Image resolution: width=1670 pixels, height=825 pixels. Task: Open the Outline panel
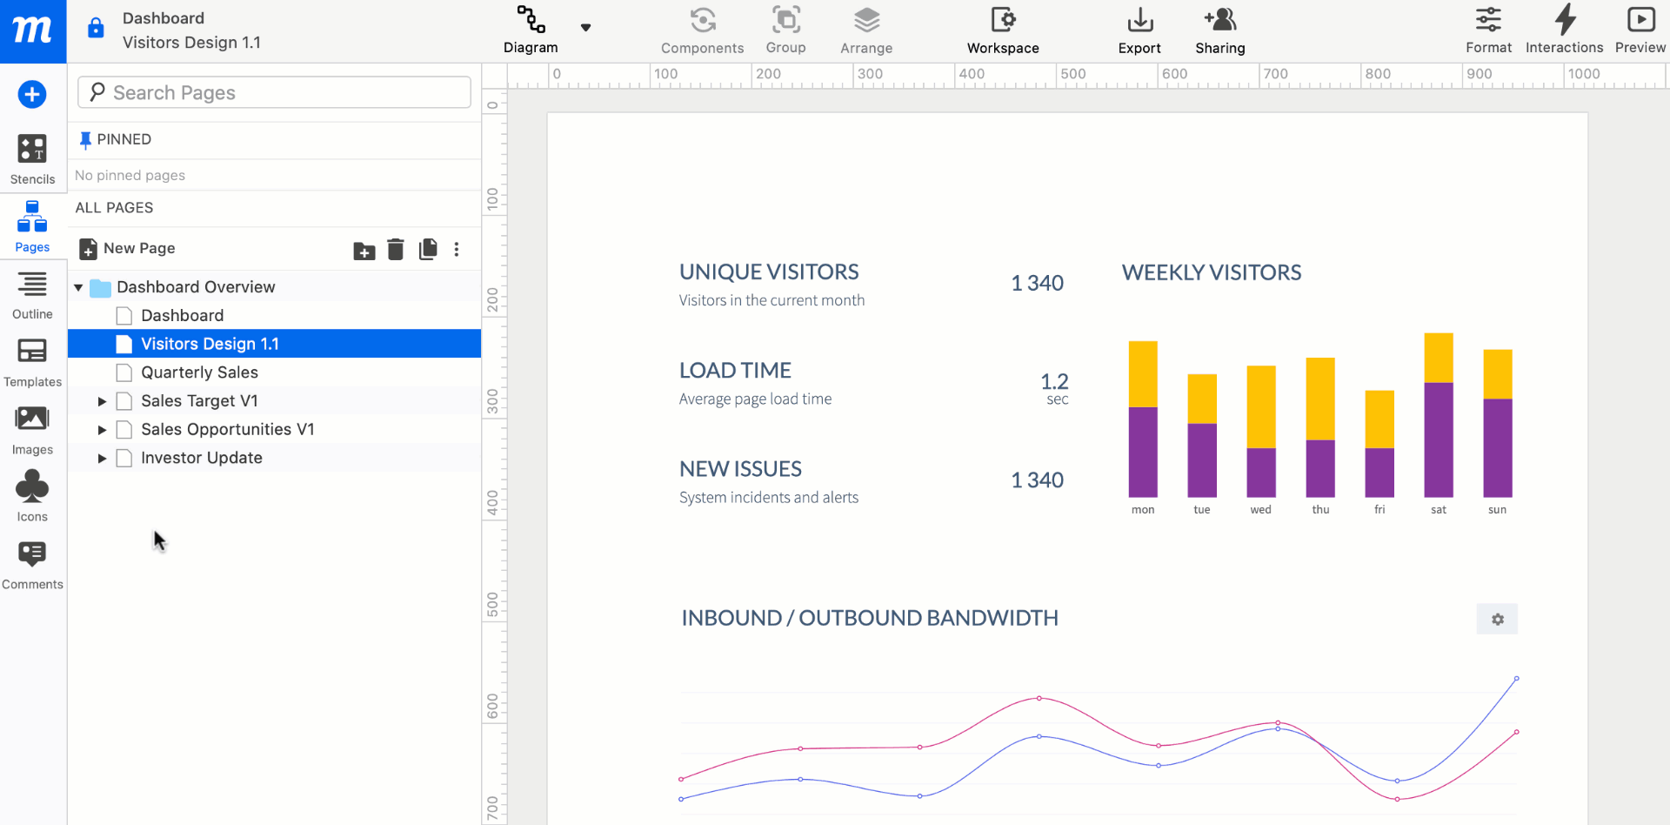point(32,295)
